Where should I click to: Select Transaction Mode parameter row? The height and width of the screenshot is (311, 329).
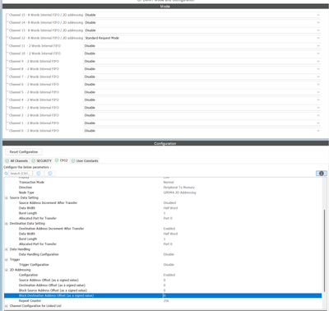click(x=163, y=183)
